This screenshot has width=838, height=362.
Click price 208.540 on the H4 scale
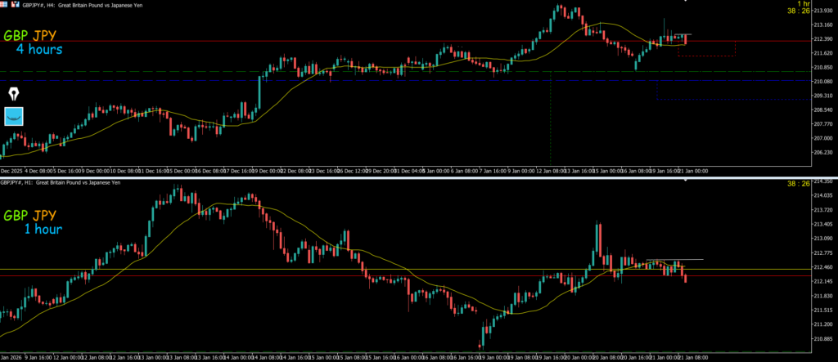coord(823,110)
